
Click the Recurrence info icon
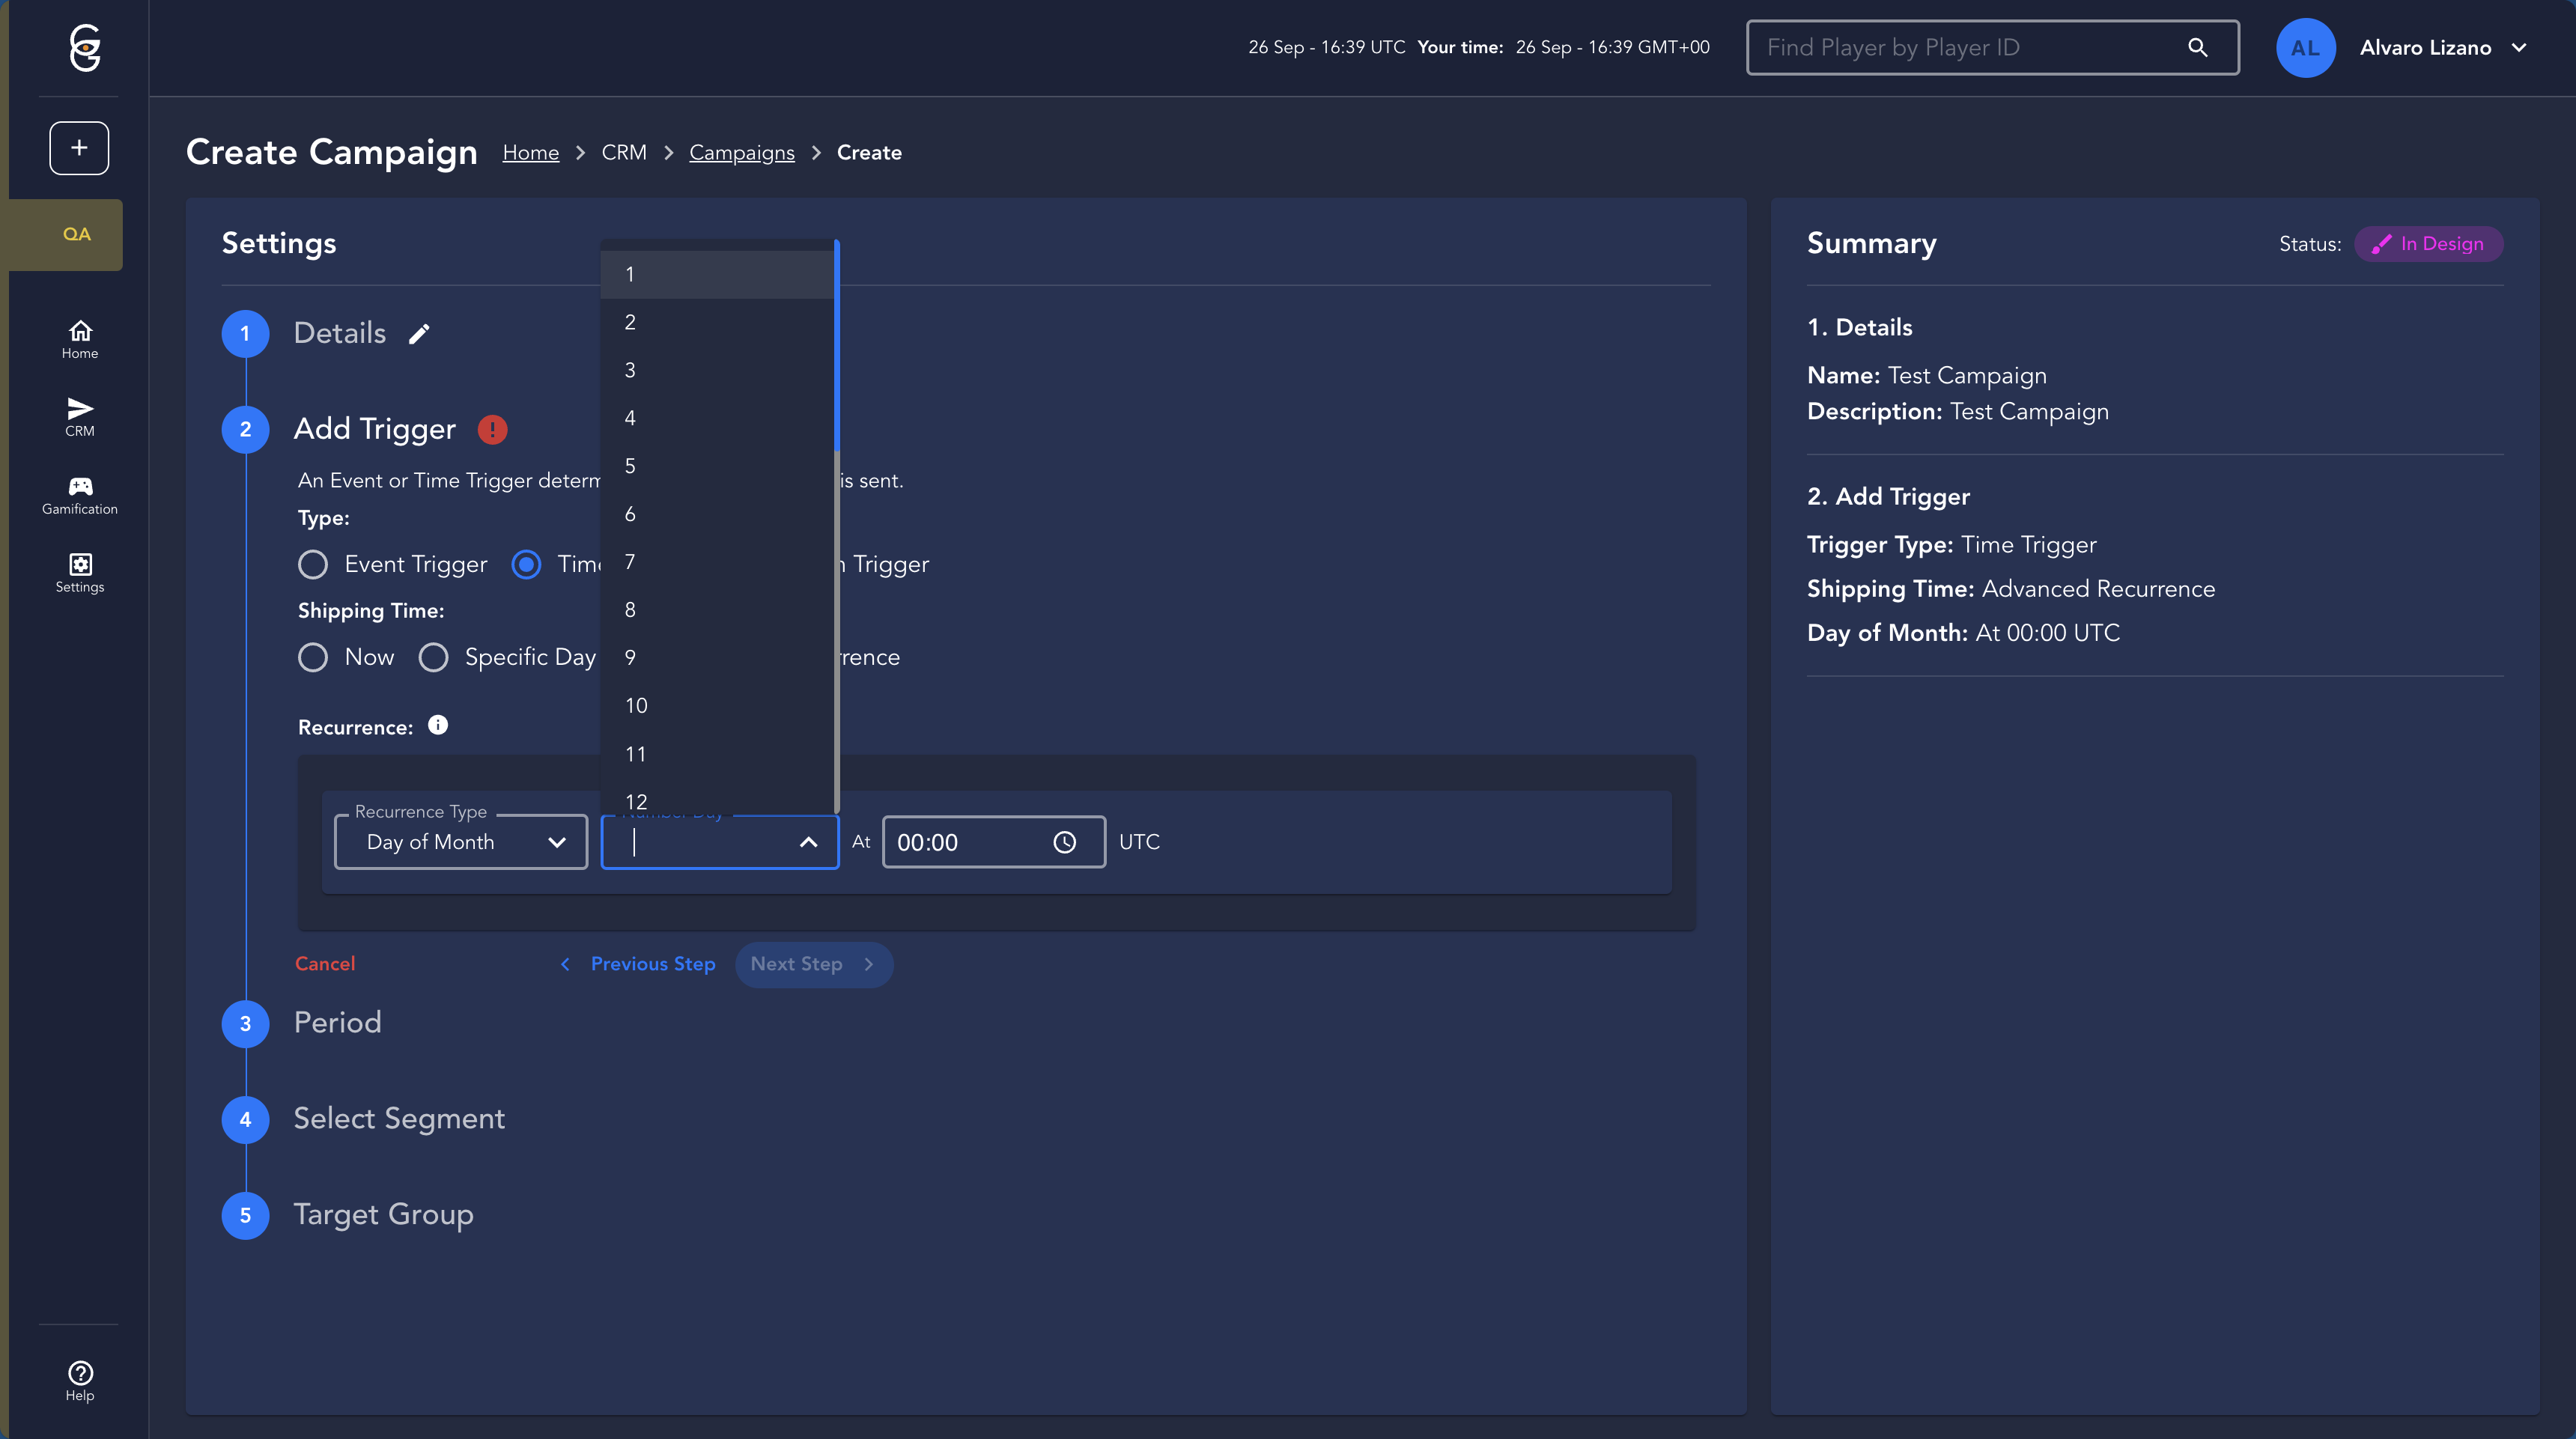click(438, 725)
